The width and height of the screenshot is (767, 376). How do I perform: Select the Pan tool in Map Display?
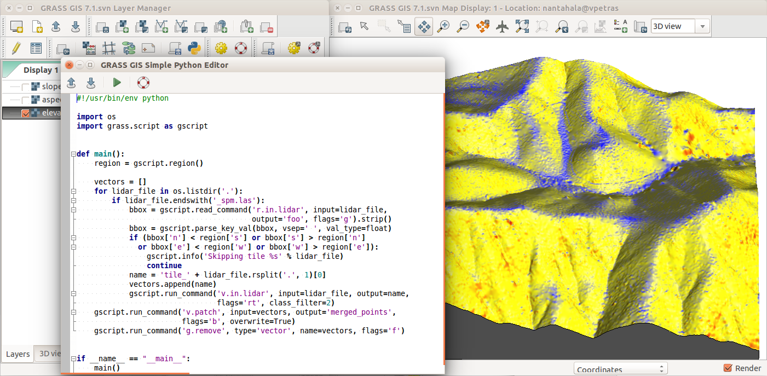point(423,26)
